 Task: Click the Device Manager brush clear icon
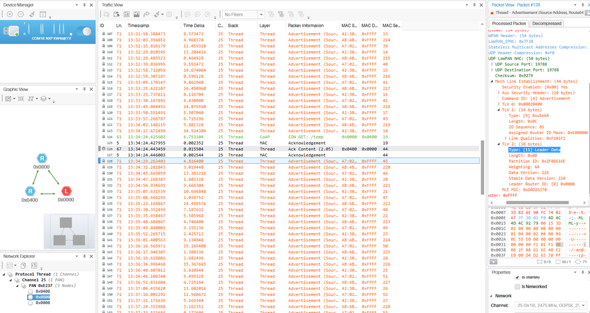32,14
